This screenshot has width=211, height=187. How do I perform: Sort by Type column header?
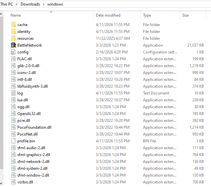click(x=147, y=15)
